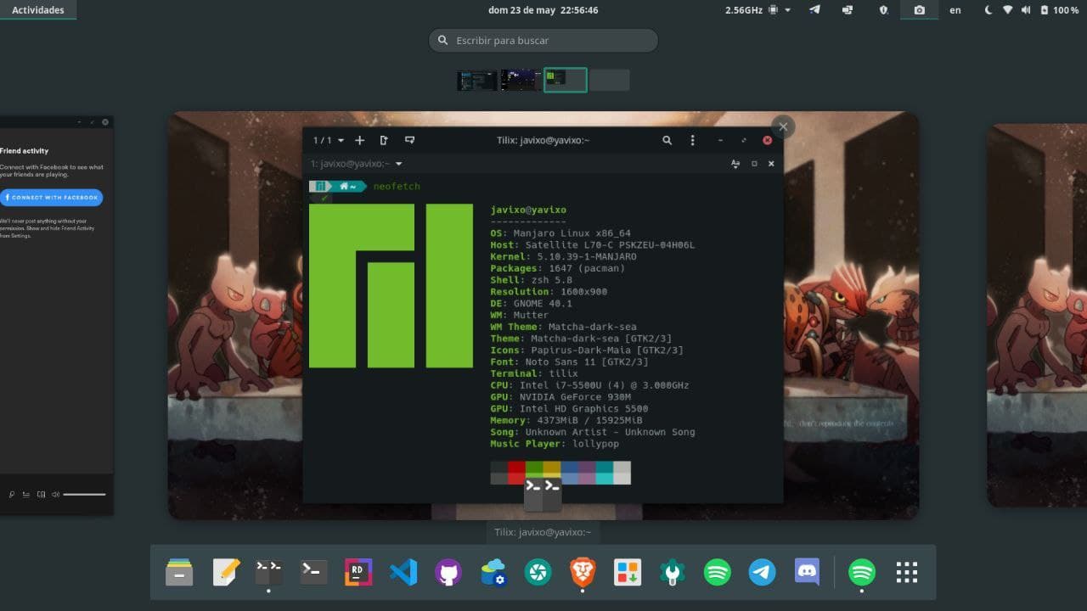This screenshot has width=1087, height=611.
Task: Click Actividades in the top bar
Action: 37,10
